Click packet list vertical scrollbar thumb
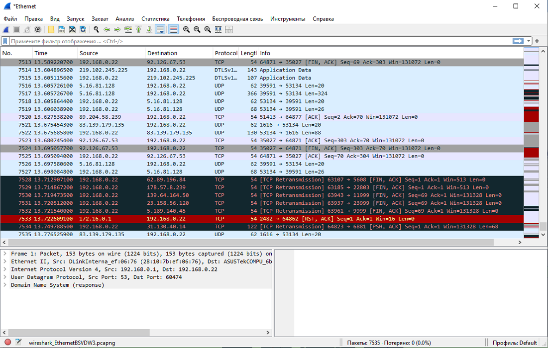This screenshot has height=348, width=548. click(543, 226)
